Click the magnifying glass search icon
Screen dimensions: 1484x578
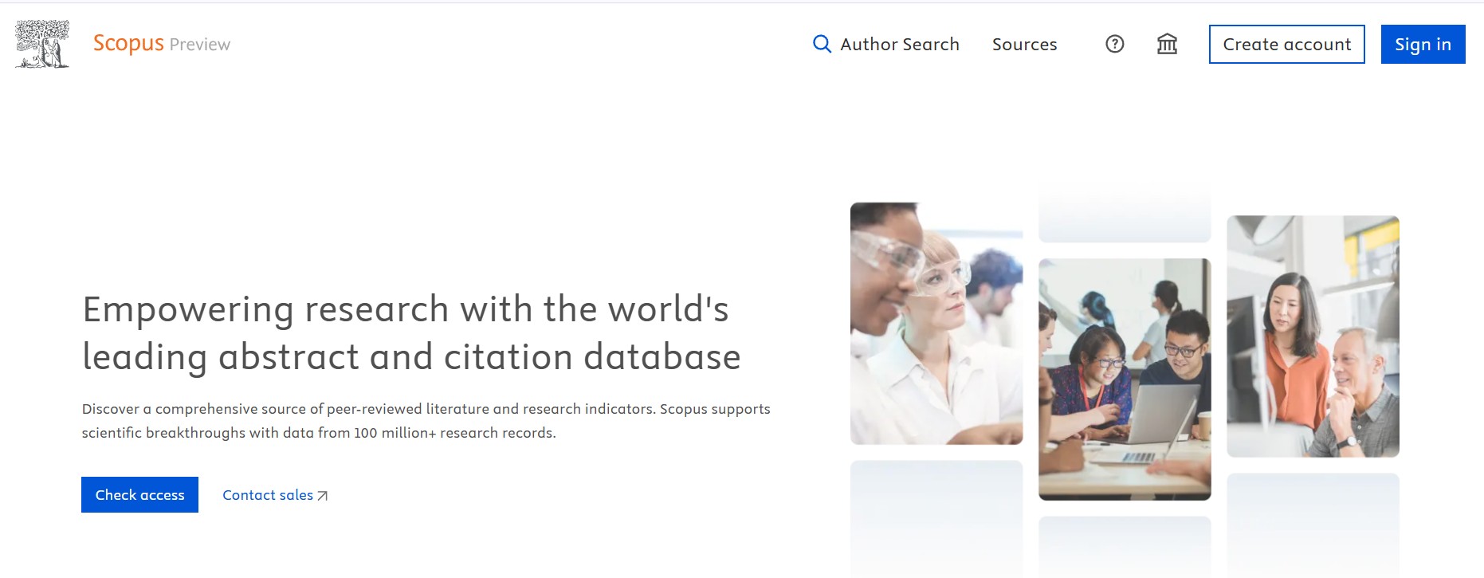pyautogui.click(x=821, y=44)
